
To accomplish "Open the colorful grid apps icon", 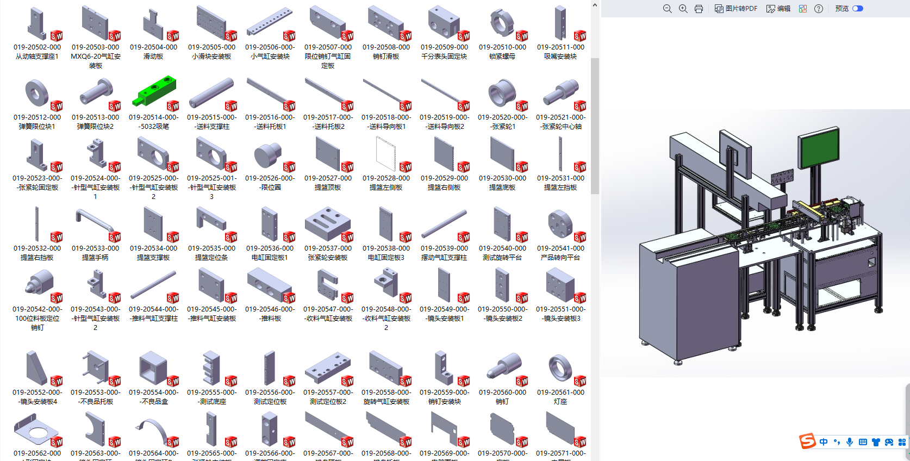I will pyautogui.click(x=803, y=9).
